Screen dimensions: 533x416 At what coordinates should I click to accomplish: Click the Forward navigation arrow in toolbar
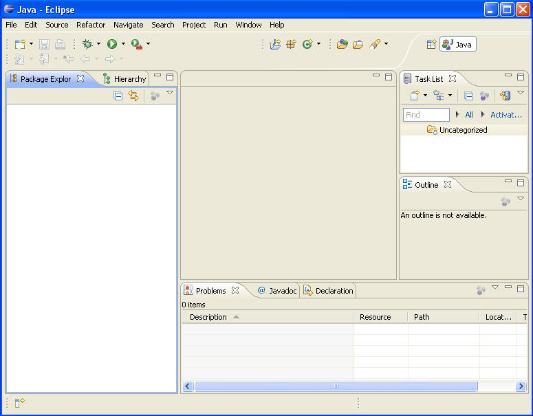coord(110,59)
